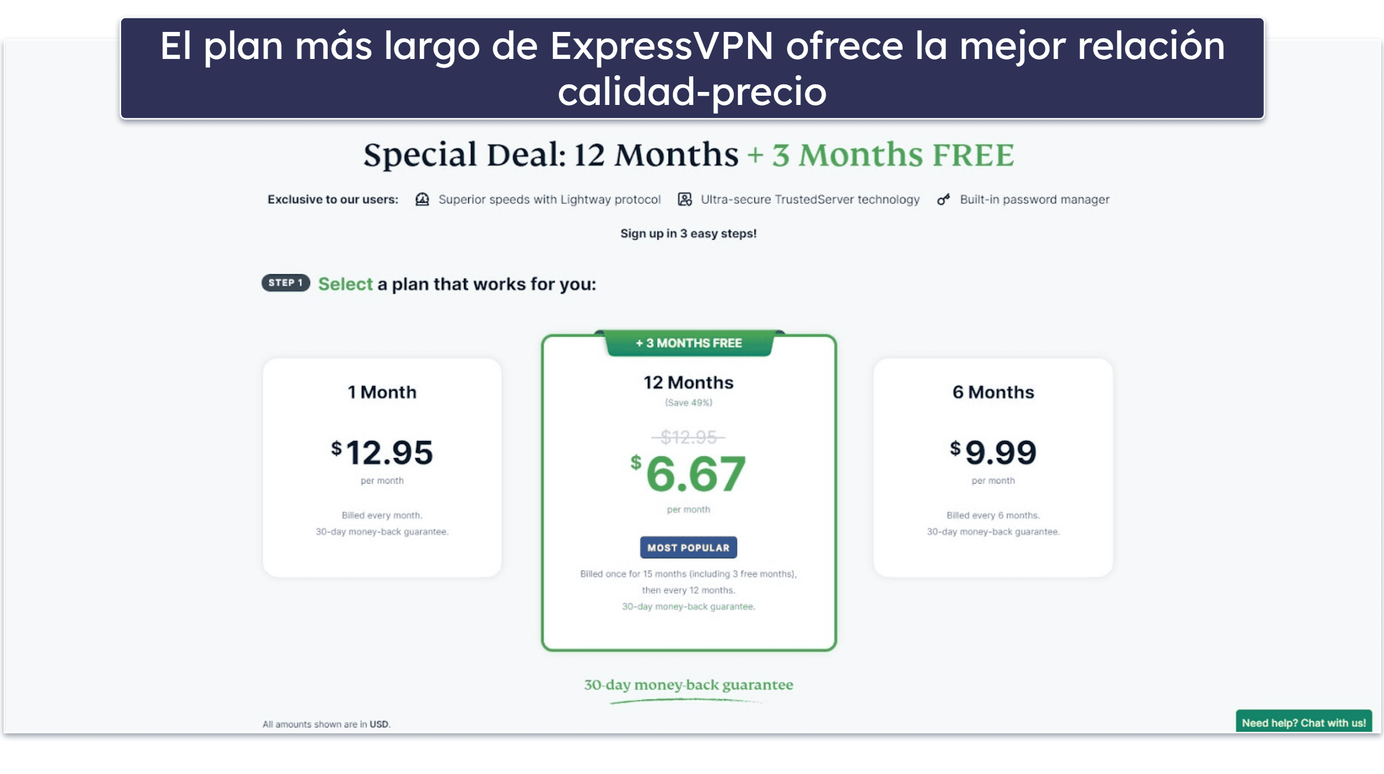
Task: Click the 30-day money-back guarantee link
Action: click(688, 685)
